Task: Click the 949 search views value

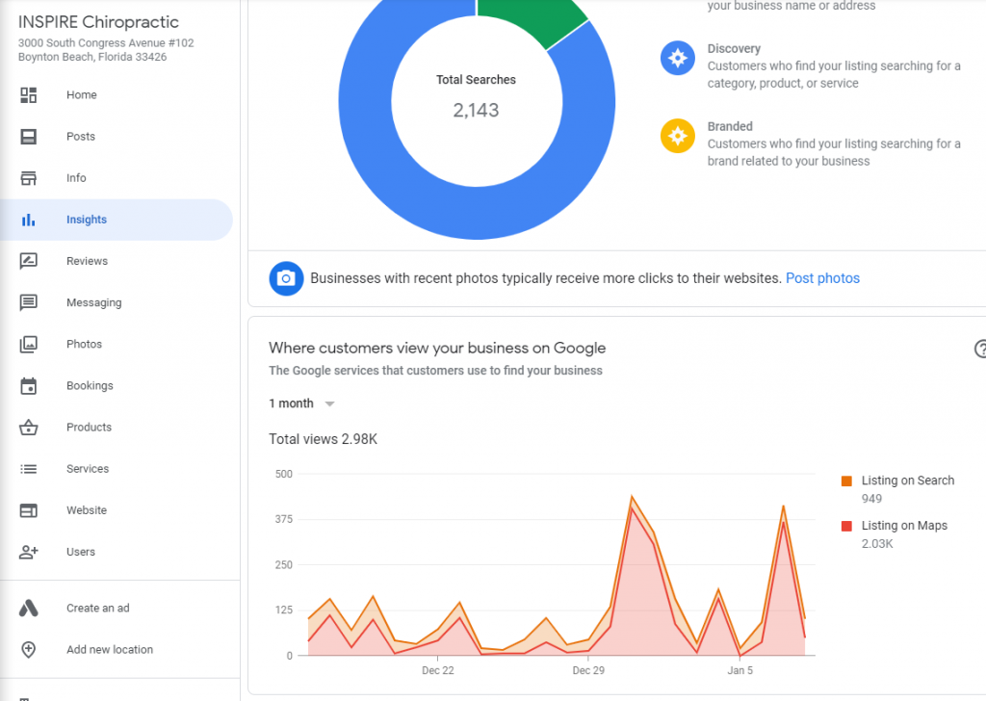Action: pos(871,499)
